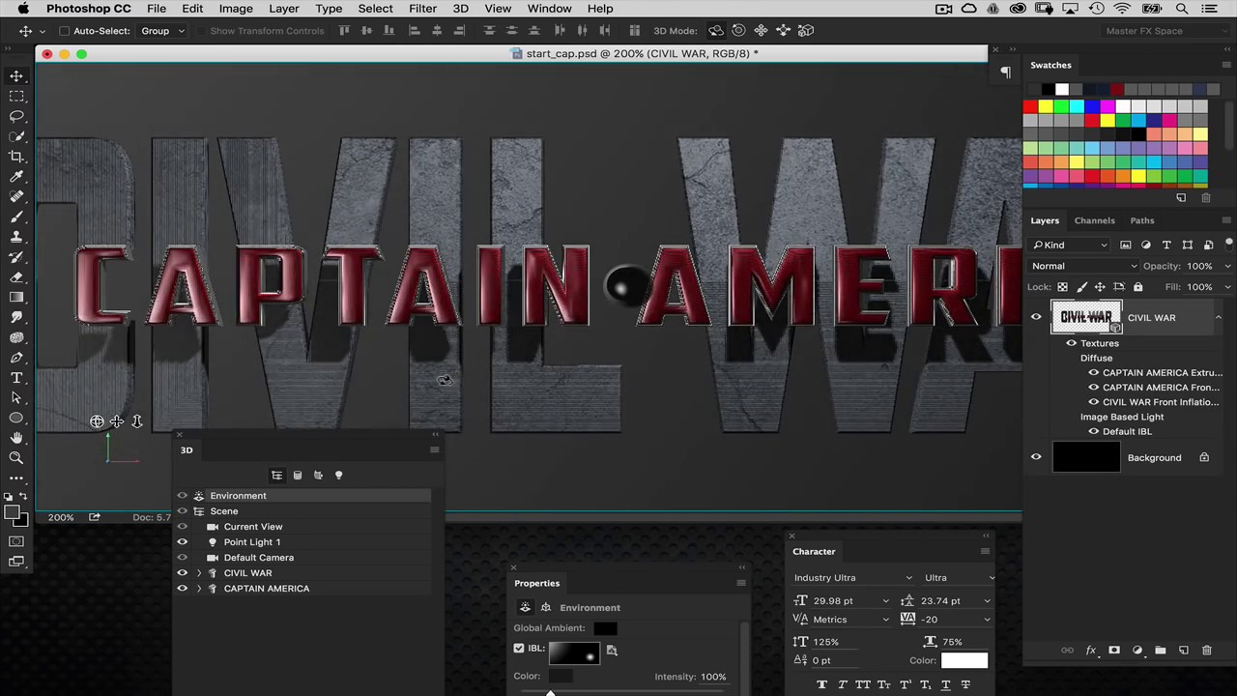Toggle Point Light 1 visibility in 3D panel
1237x696 pixels.
182,542
